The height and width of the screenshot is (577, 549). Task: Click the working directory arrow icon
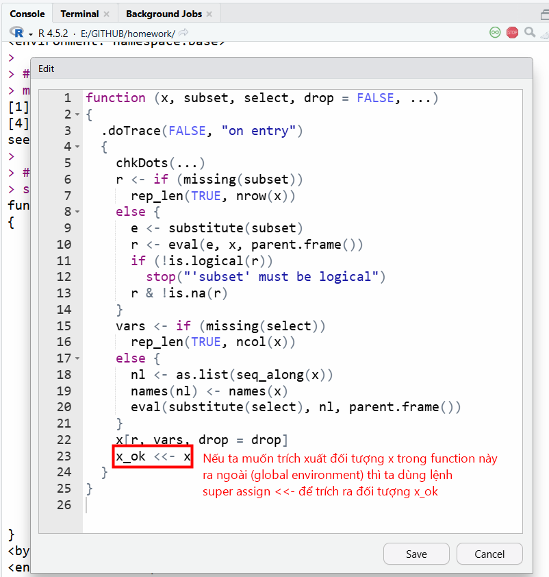click(x=183, y=33)
